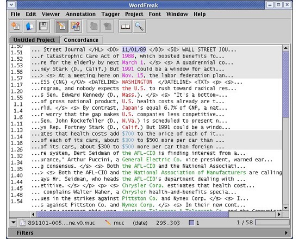Image resolution: width=299 pixels, height=239 pixels.
Task: Open the status bar dropdown arrow at left
Action: click(x=14, y=222)
